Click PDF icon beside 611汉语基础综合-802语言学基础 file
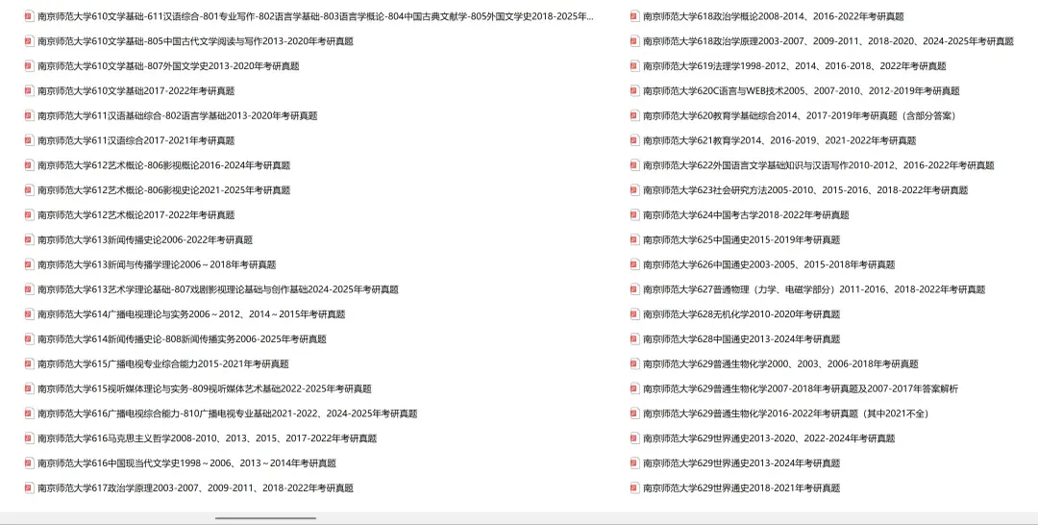 [x=29, y=115]
